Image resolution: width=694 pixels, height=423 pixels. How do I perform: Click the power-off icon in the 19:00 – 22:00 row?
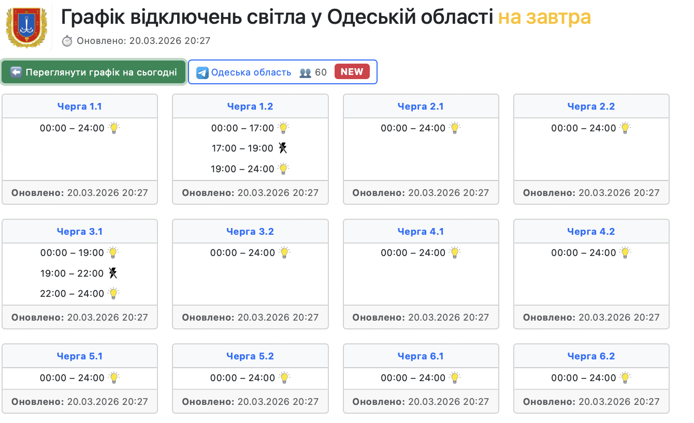point(113,273)
